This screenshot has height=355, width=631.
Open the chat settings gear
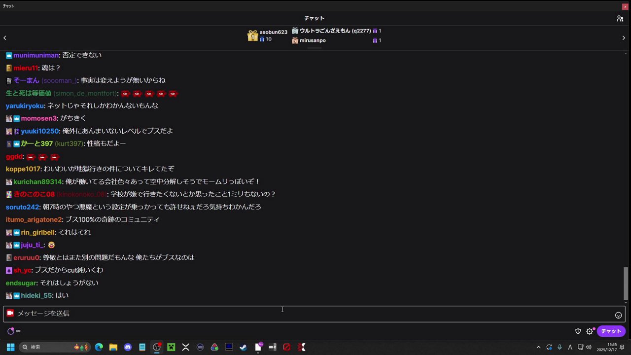[x=590, y=331]
